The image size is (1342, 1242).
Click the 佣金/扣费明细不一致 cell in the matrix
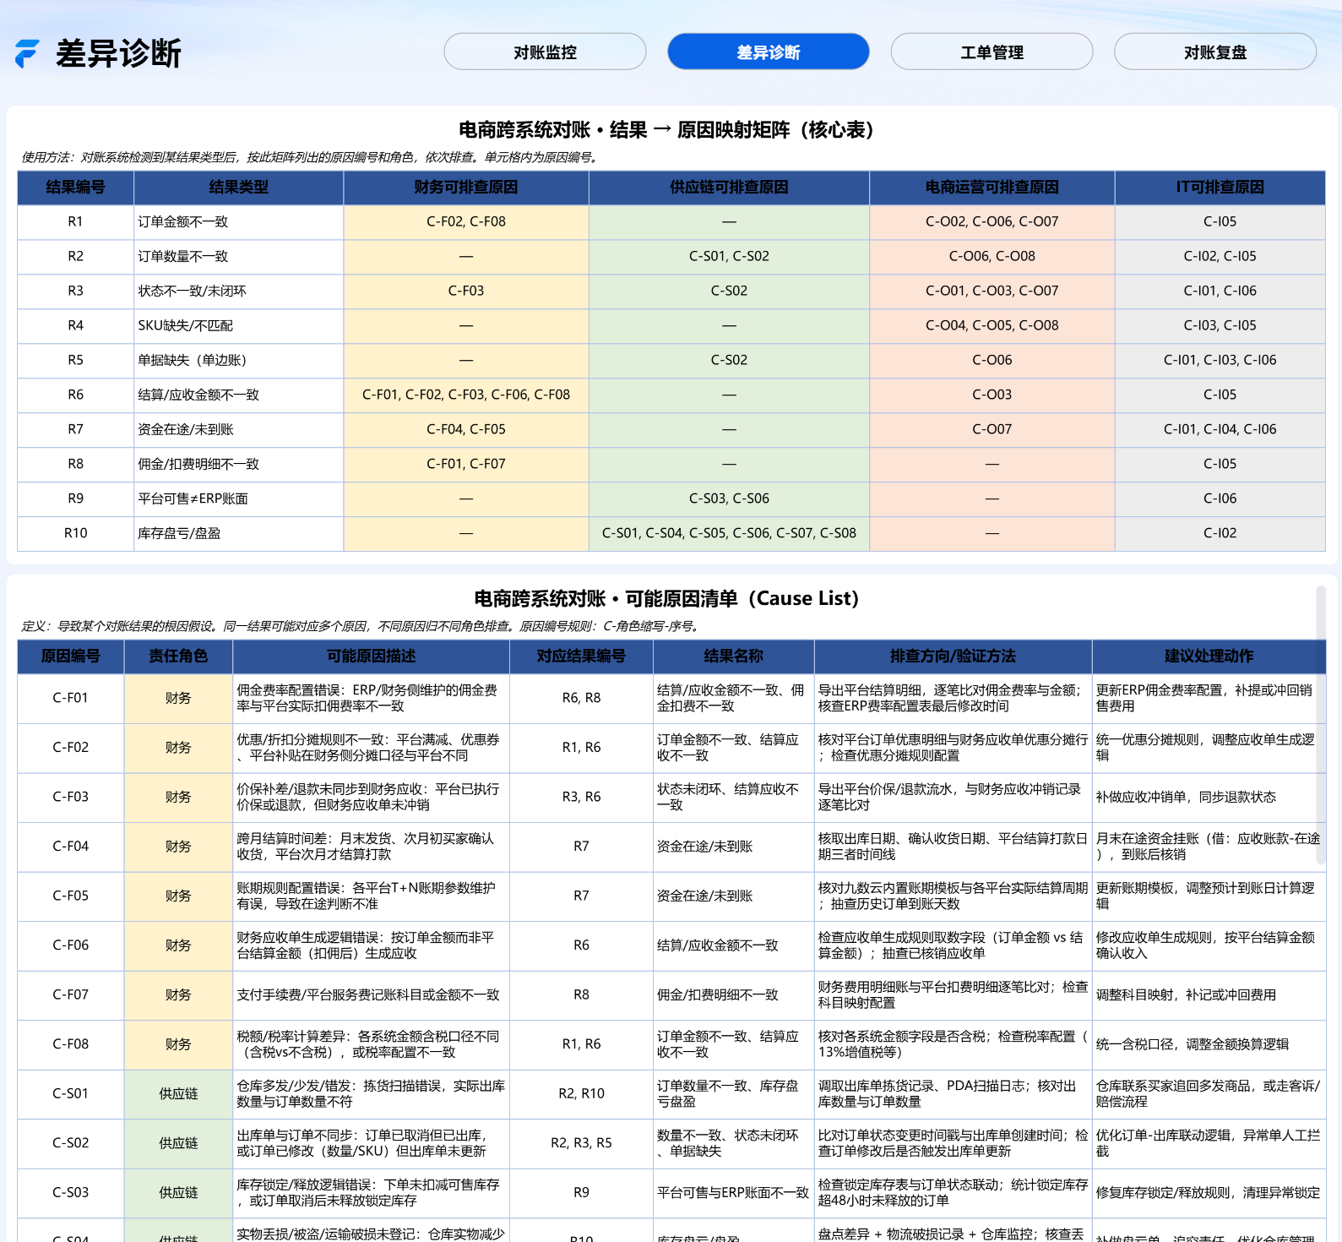pos(239,465)
